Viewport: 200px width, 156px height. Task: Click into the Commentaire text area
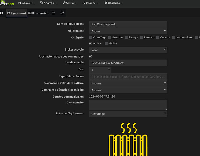[x=128, y=105]
